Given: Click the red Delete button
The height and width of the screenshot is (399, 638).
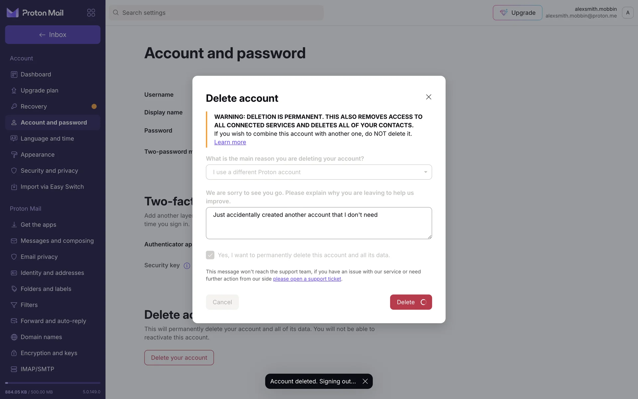Looking at the screenshot, I should pos(411,302).
